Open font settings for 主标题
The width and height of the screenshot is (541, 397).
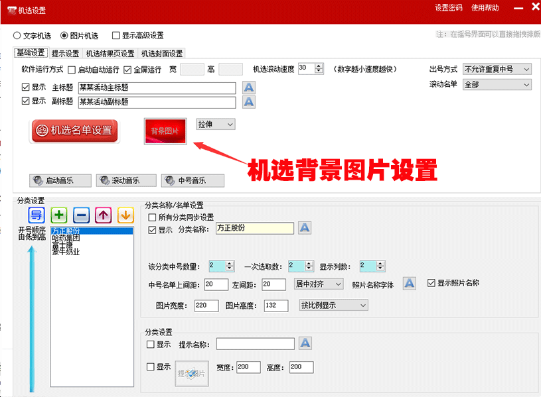pyautogui.click(x=248, y=87)
